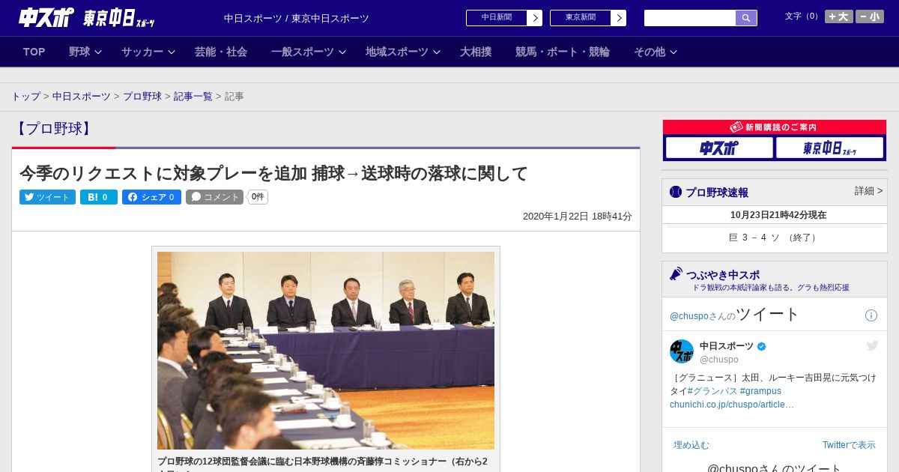Open the 大相撲 menu item
The height and width of the screenshot is (472, 899).
476,52
